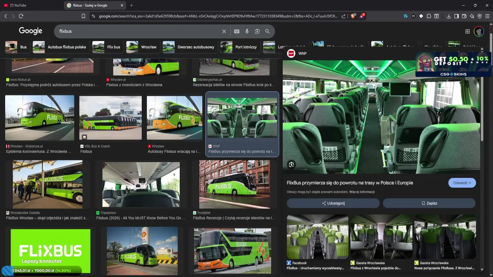493x277 pixels.
Task: Click the Zapisz save button
Action: (x=429, y=203)
